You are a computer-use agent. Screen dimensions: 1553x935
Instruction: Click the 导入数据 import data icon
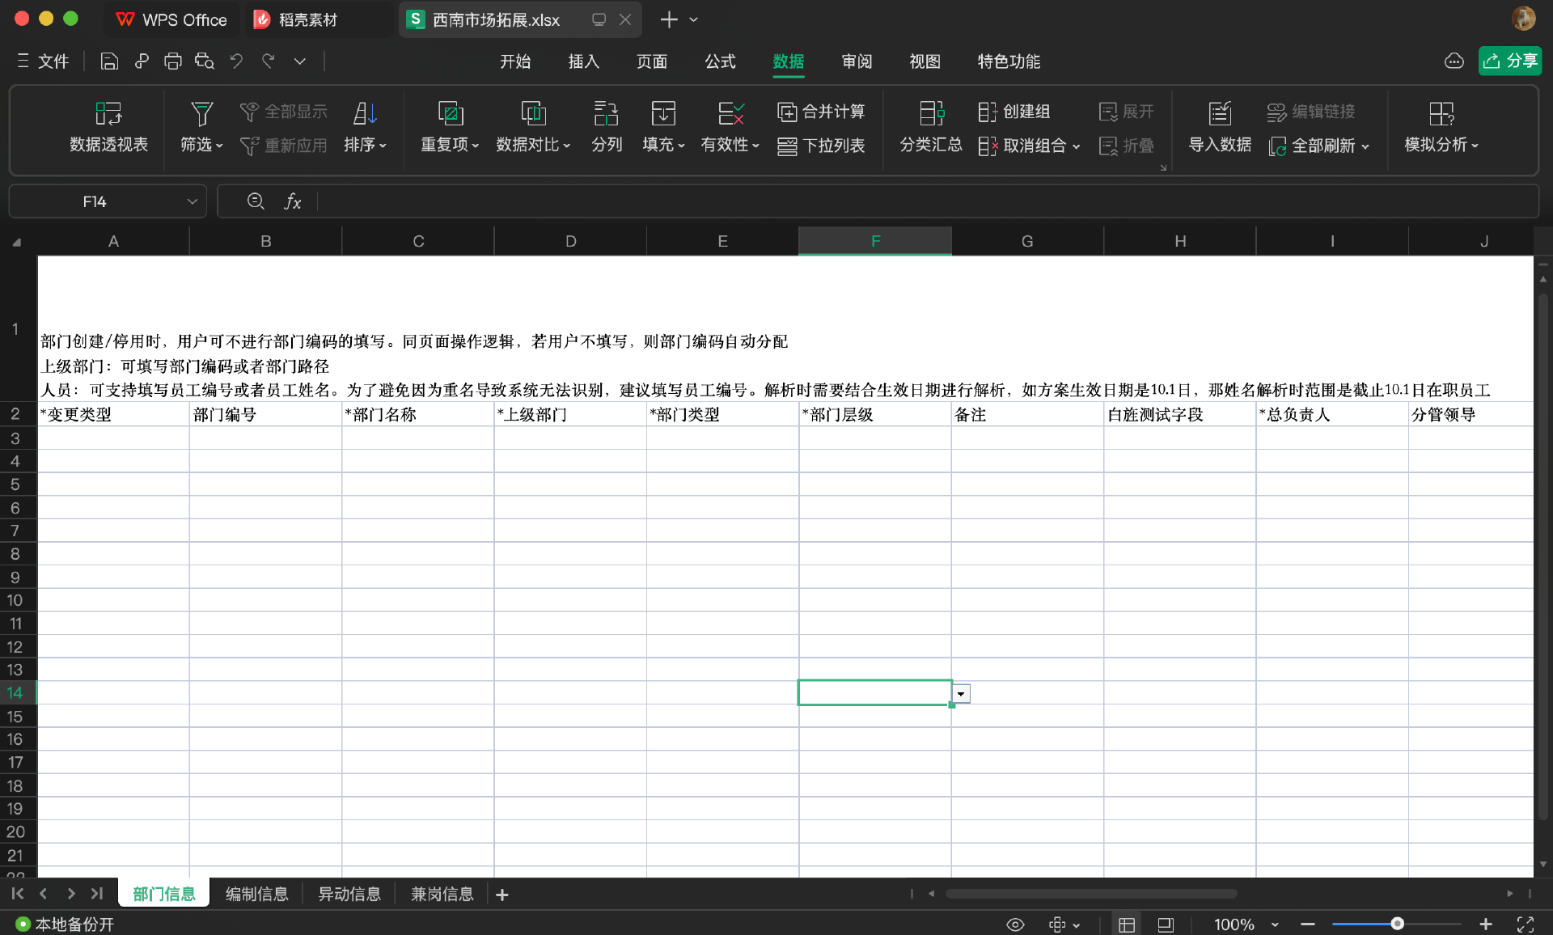coord(1220,113)
